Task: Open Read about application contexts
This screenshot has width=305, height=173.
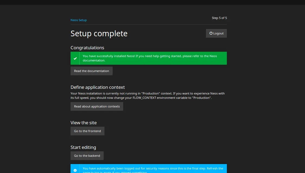Action: pyautogui.click(x=97, y=106)
